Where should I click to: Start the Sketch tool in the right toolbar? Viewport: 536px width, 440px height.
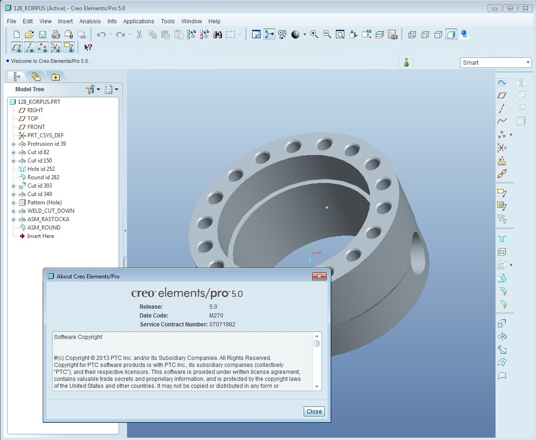[x=502, y=82]
